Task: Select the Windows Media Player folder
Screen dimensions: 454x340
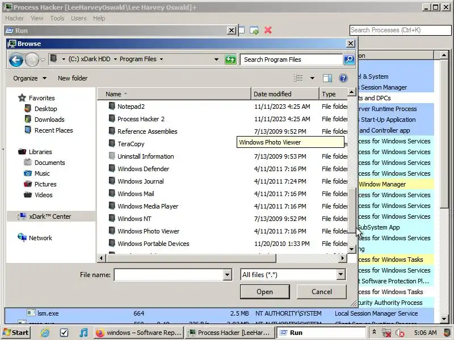Action: coord(148,206)
